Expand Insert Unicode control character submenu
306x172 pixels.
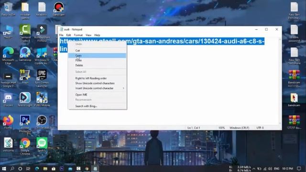97,88
